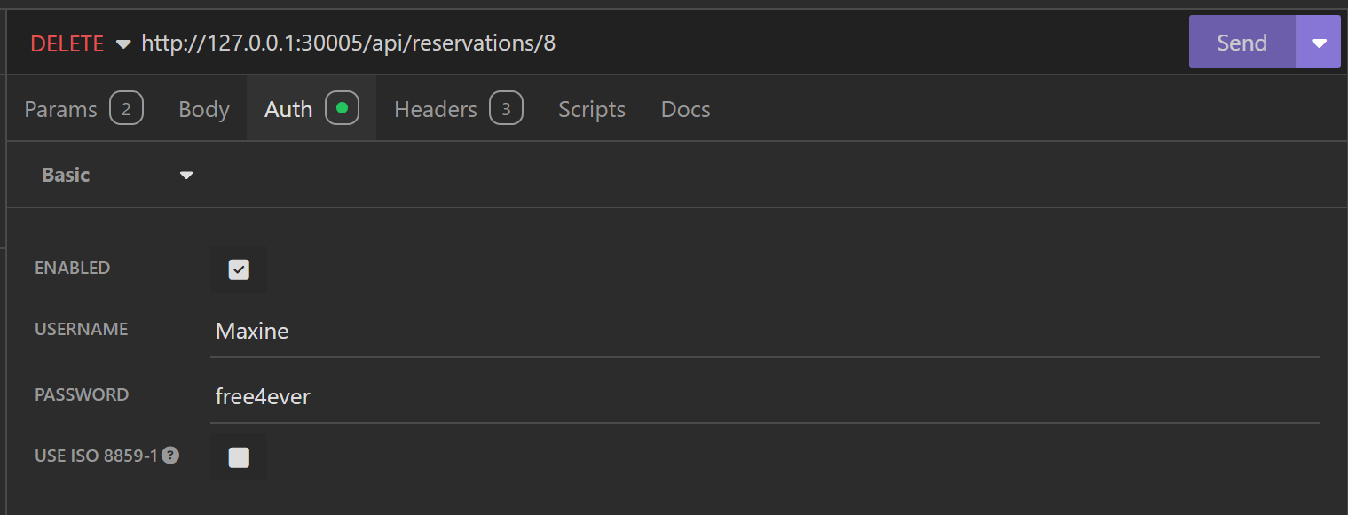Click the request URL field
Viewport: 1348px width, 515px height.
[621, 43]
